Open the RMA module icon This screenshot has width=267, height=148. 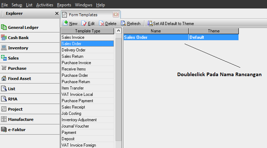click(x=4, y=99)
